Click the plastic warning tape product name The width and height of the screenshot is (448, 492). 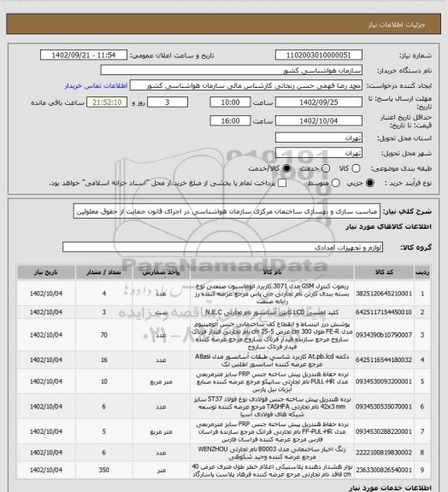(272, 470)
